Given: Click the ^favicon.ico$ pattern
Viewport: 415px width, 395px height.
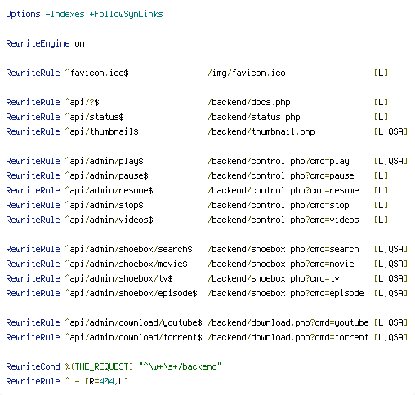Looking at the screenshot, I should [96, 73].
